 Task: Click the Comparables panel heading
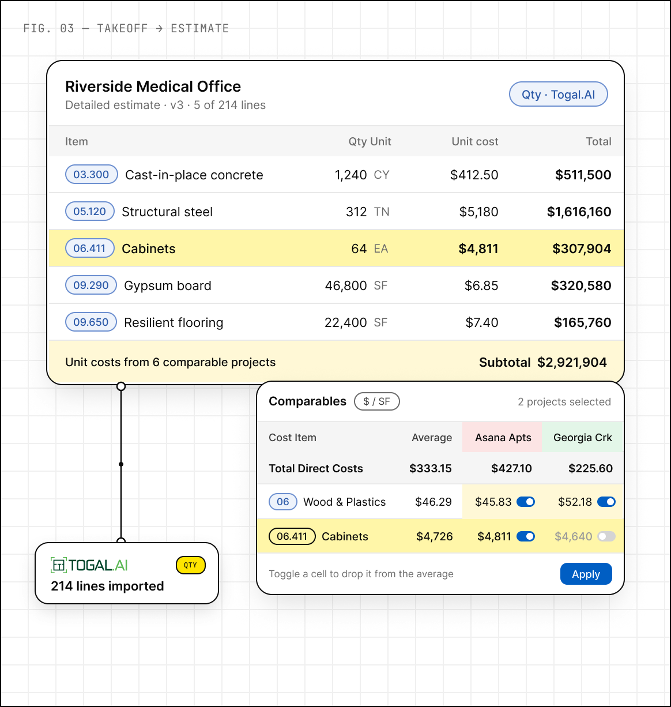click(x=308, y=401)
